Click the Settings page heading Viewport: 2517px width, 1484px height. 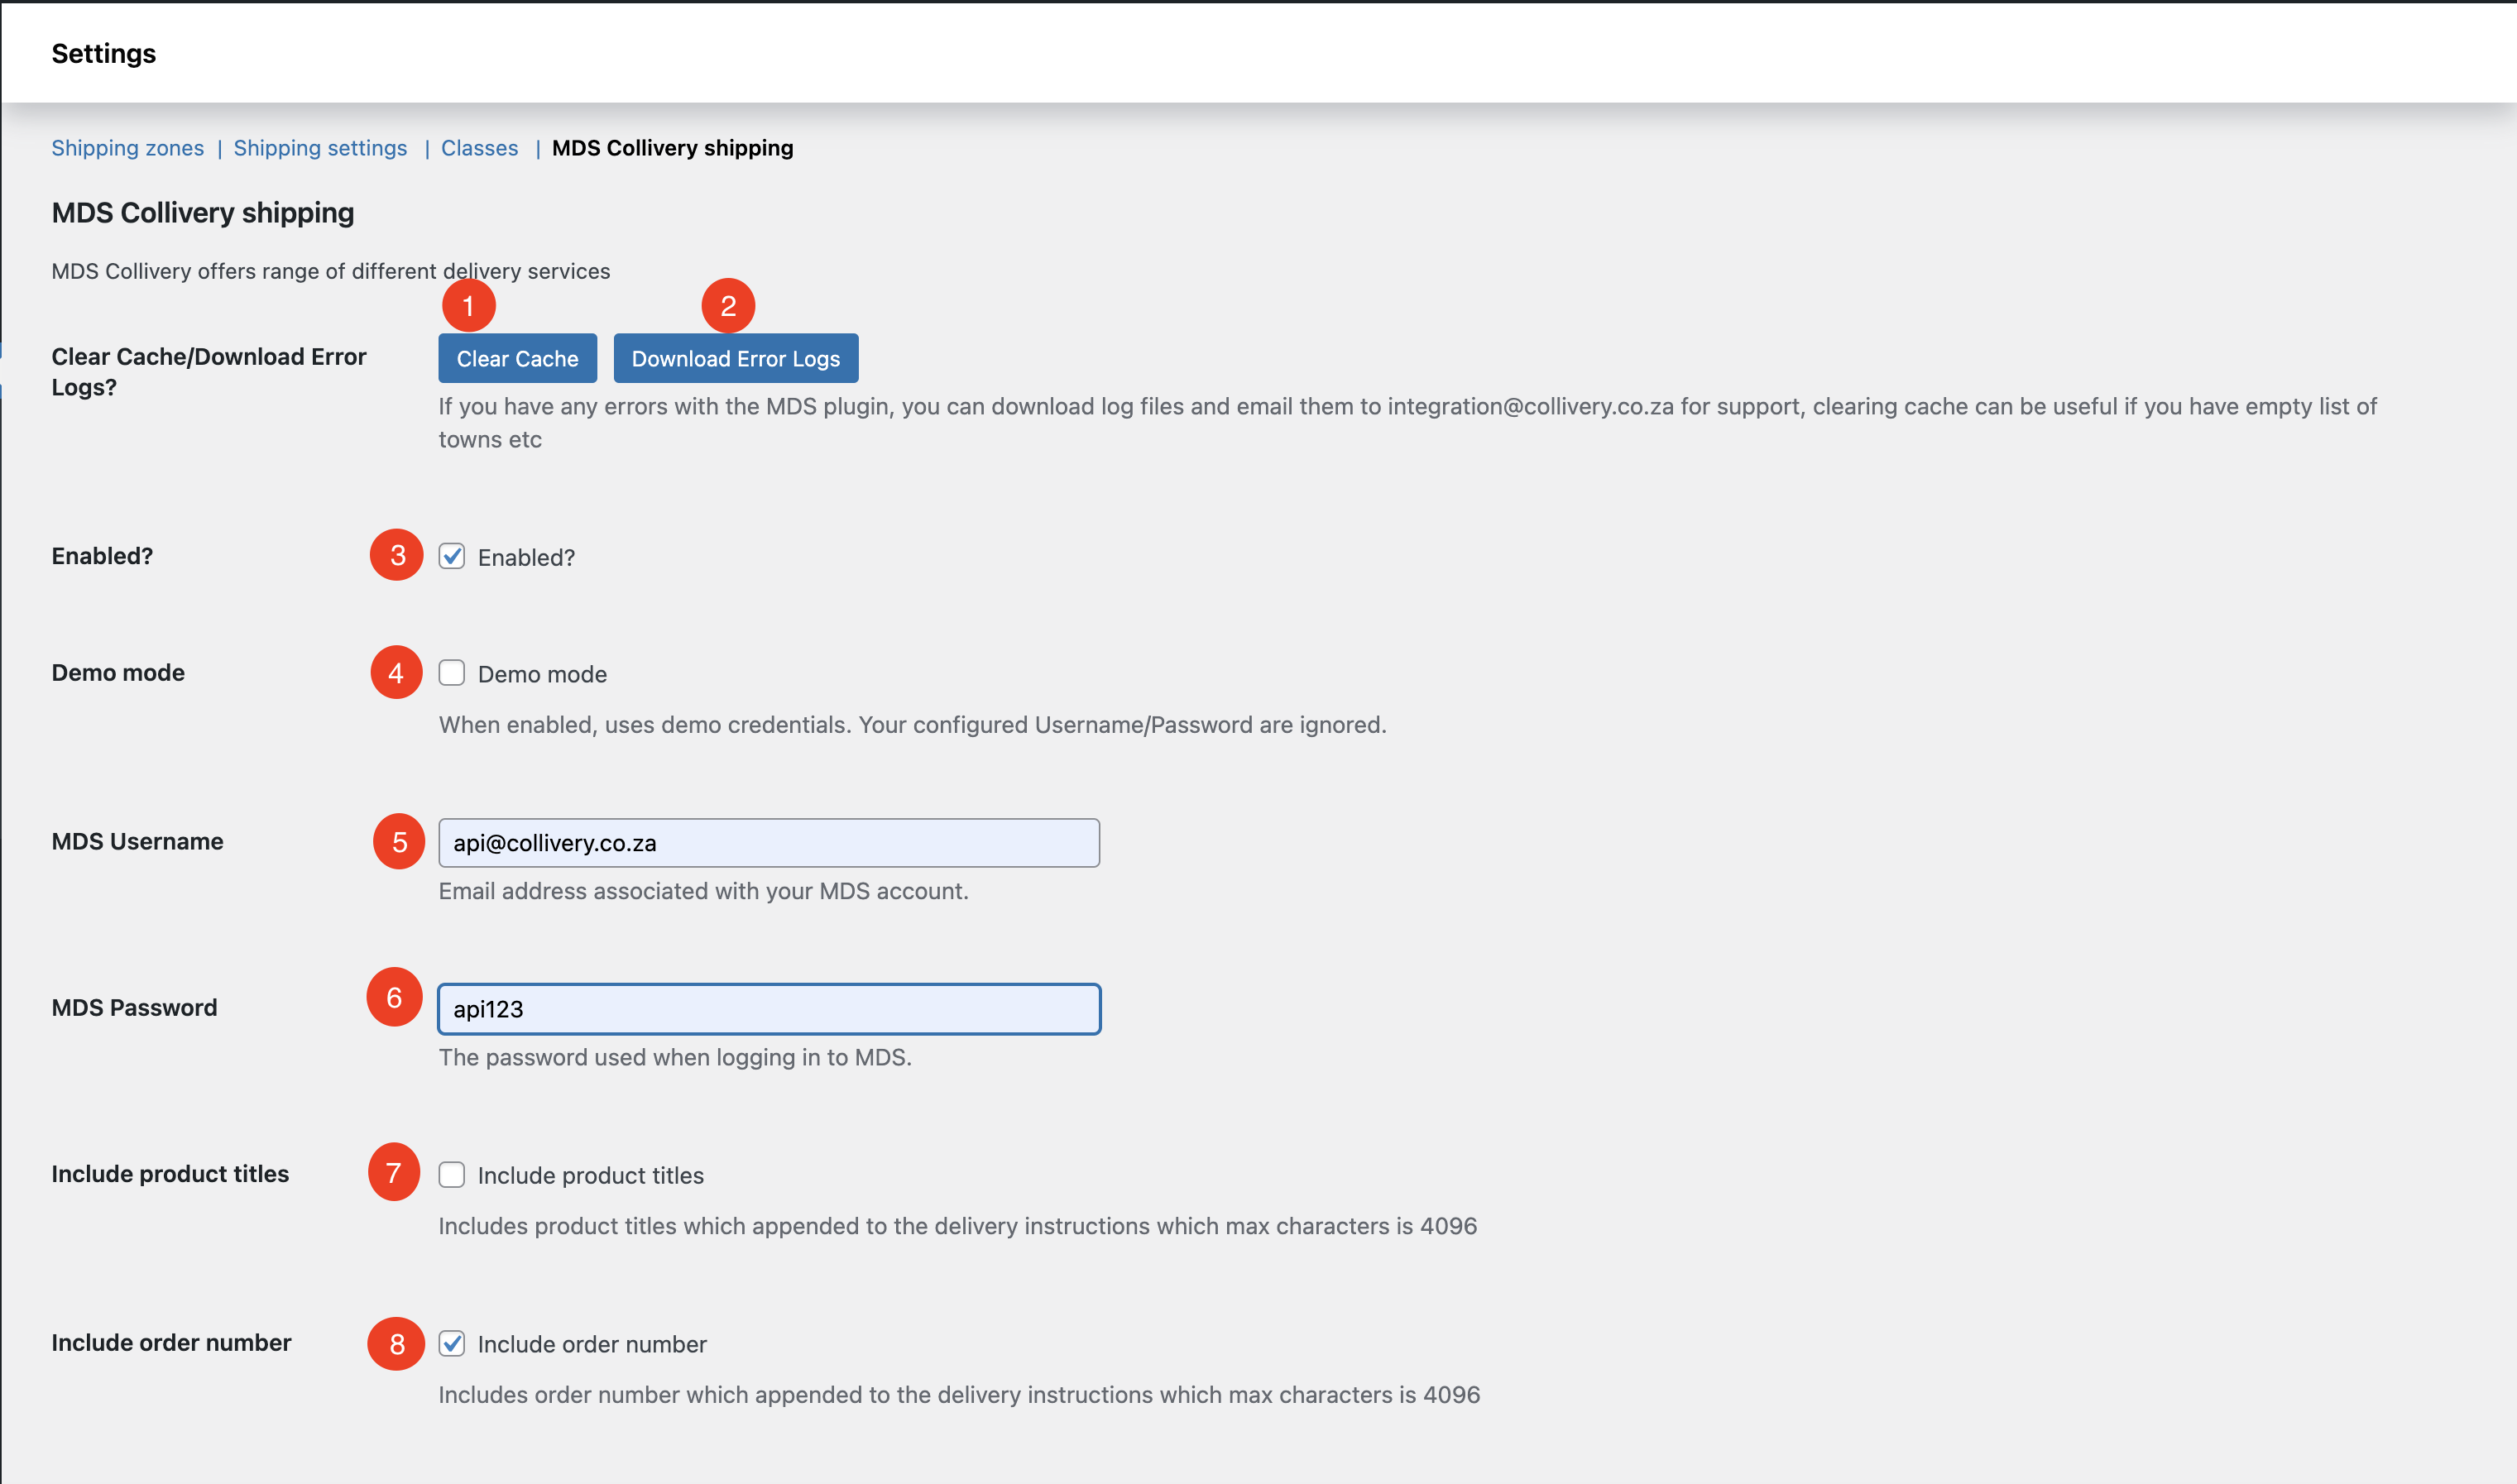(x=104, y=53)
